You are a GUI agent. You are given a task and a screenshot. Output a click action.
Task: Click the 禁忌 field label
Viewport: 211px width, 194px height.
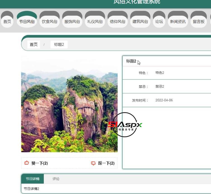click(143, 87)
